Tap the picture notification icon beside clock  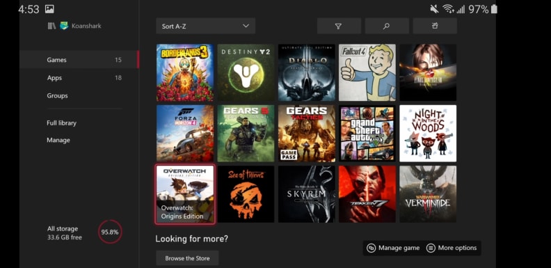(x=49, y=9)
